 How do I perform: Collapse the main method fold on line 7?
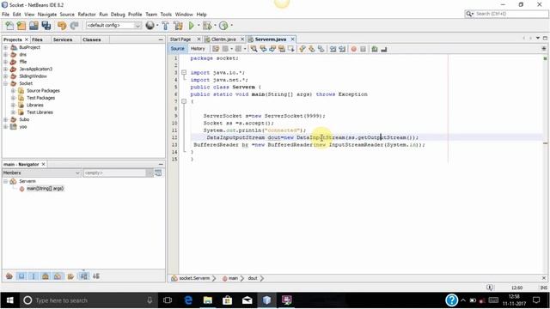coord(184,101)
